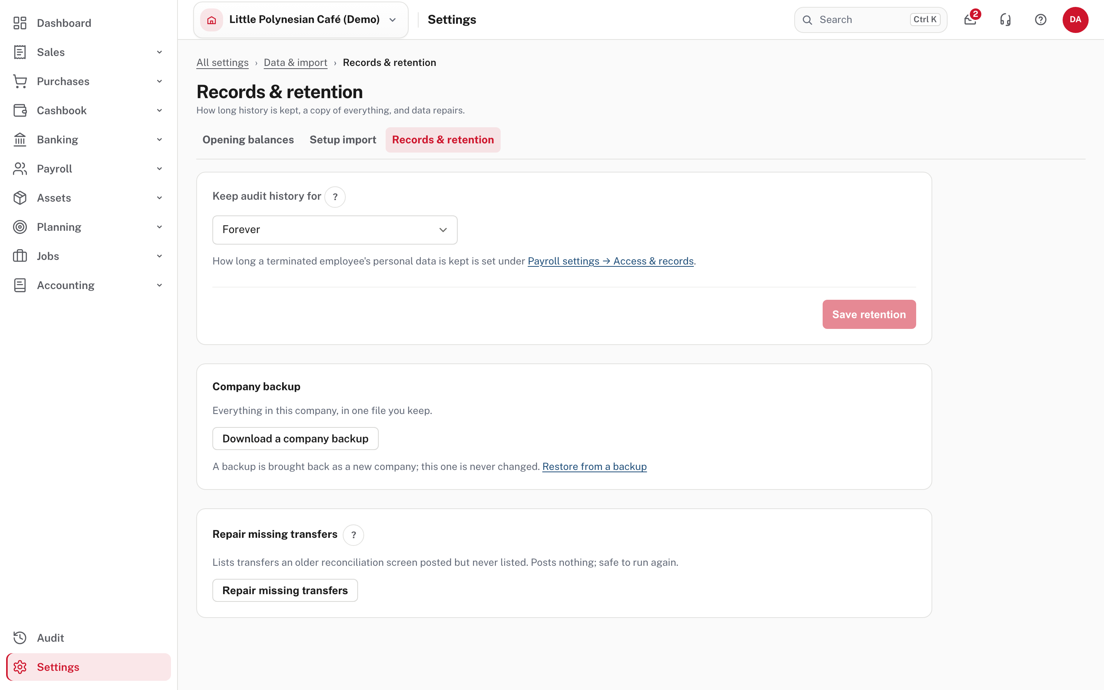The height and width of the screenshot is (690, 1104).
Task: Open the Audit history icon in sidebar
Action: tap(20, 637)
